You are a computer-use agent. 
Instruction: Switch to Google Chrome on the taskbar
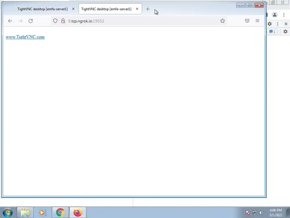tap(60, 212)
